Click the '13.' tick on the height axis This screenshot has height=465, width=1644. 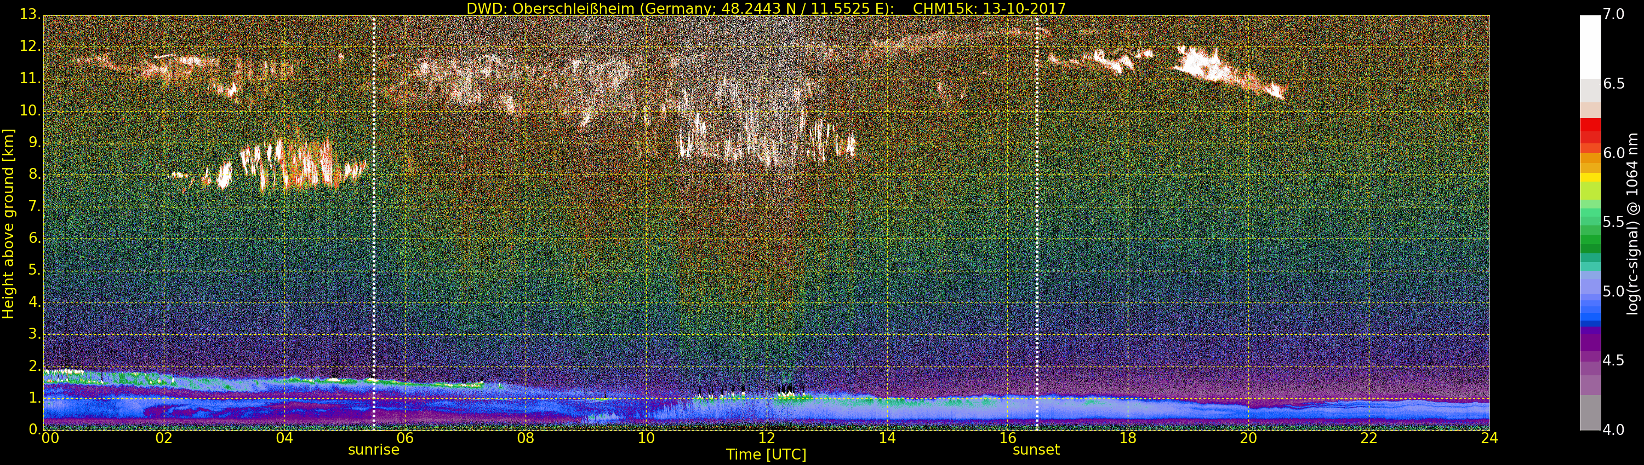[x=30, y=15]
